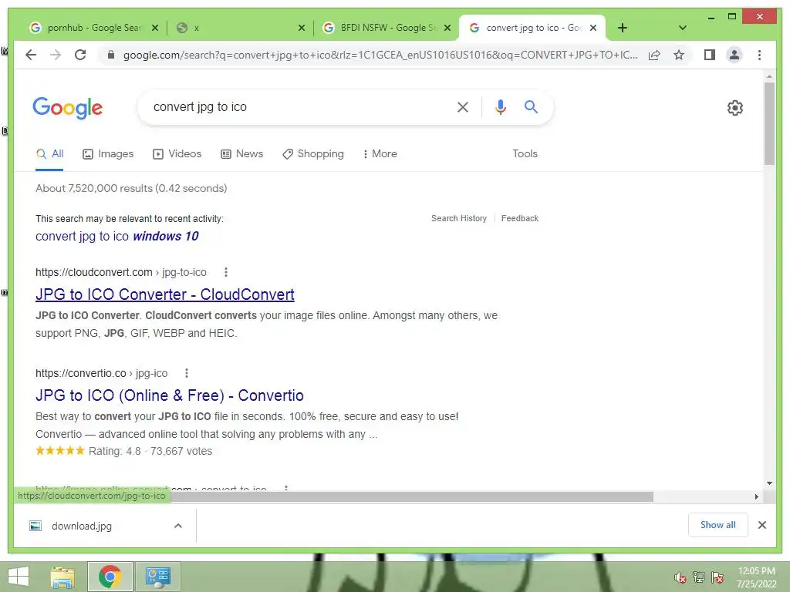The width and height of the screenshot is (790, 592).
Task: Close the convert jpg to ico tab
Action: [x=593, y=28]
